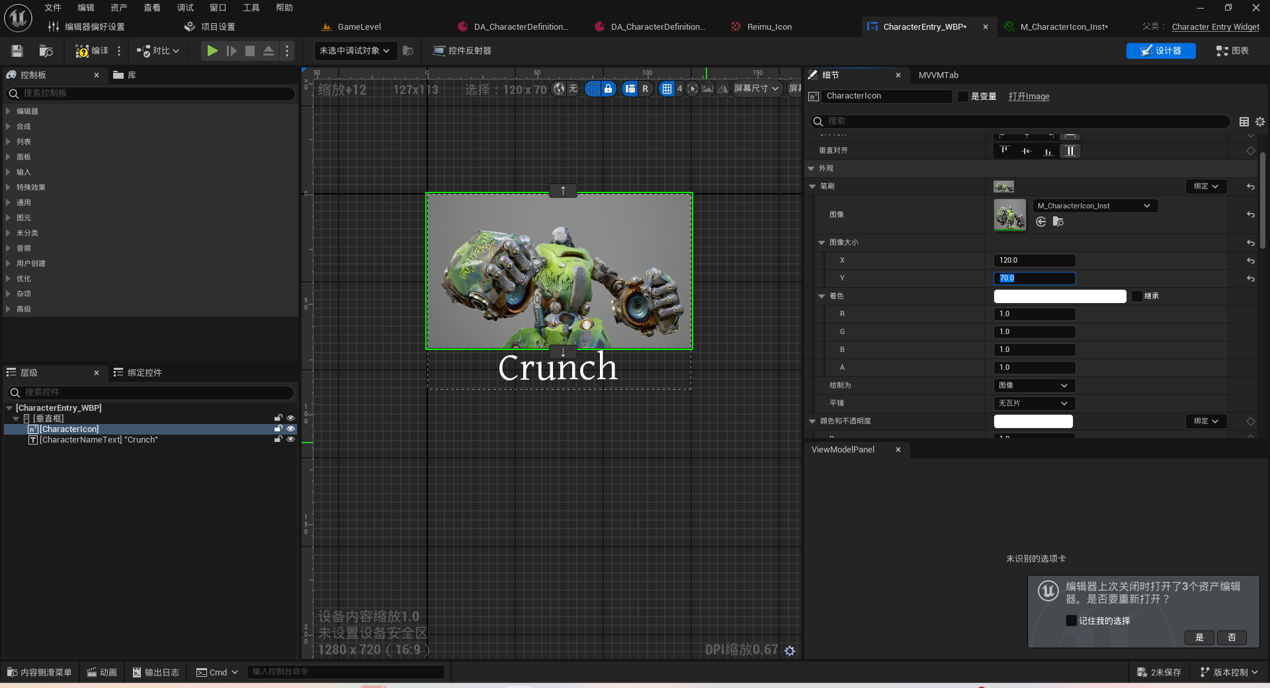Open details panel settings gear
1270x688 pixels.
click(x=1260, y=122)
